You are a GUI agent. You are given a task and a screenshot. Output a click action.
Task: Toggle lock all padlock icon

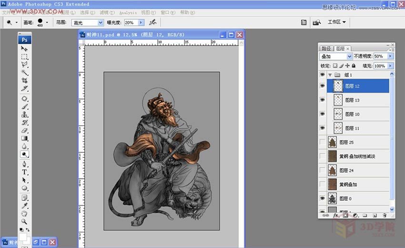354,66
